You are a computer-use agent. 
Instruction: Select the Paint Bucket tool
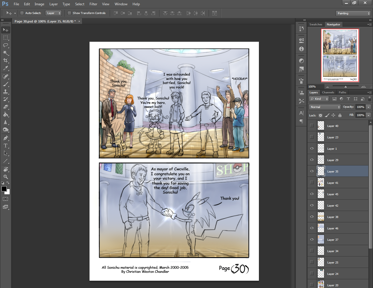point(6,114)
